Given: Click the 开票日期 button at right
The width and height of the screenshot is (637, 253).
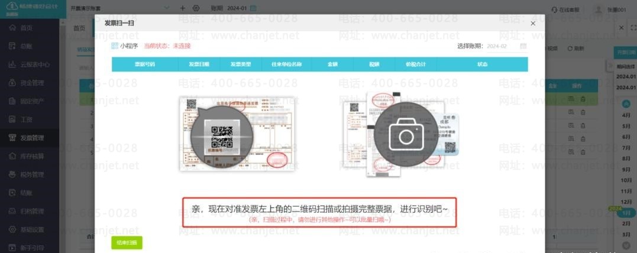Looking at the screenshot, I should [x=625, y=53].
